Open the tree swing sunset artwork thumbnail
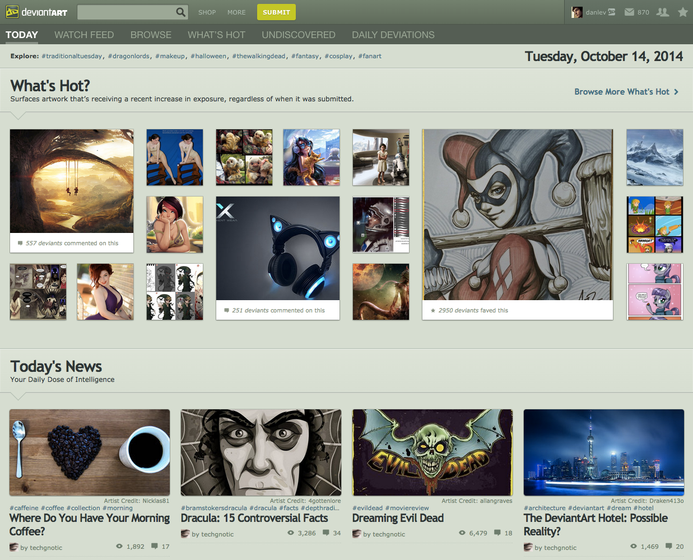The width and height of the screenshot is (693, 560). click(x=72, y=181)
